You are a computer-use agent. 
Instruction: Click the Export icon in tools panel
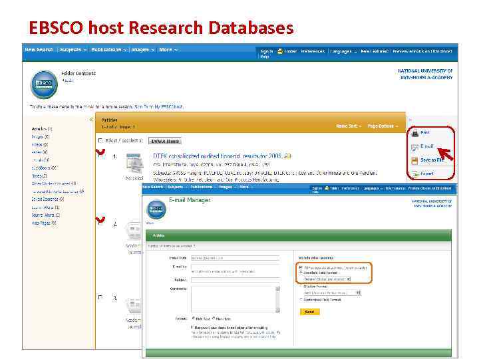tap(415, 174)
